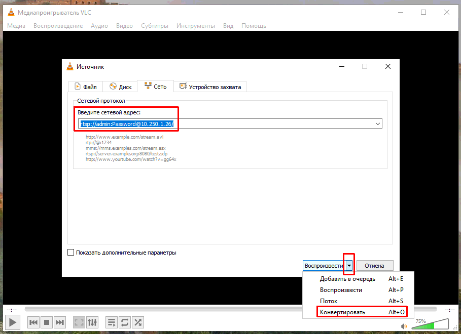Maximize the main VLC window
Viewport: 461px width, 334px height.
click(423, 12)
